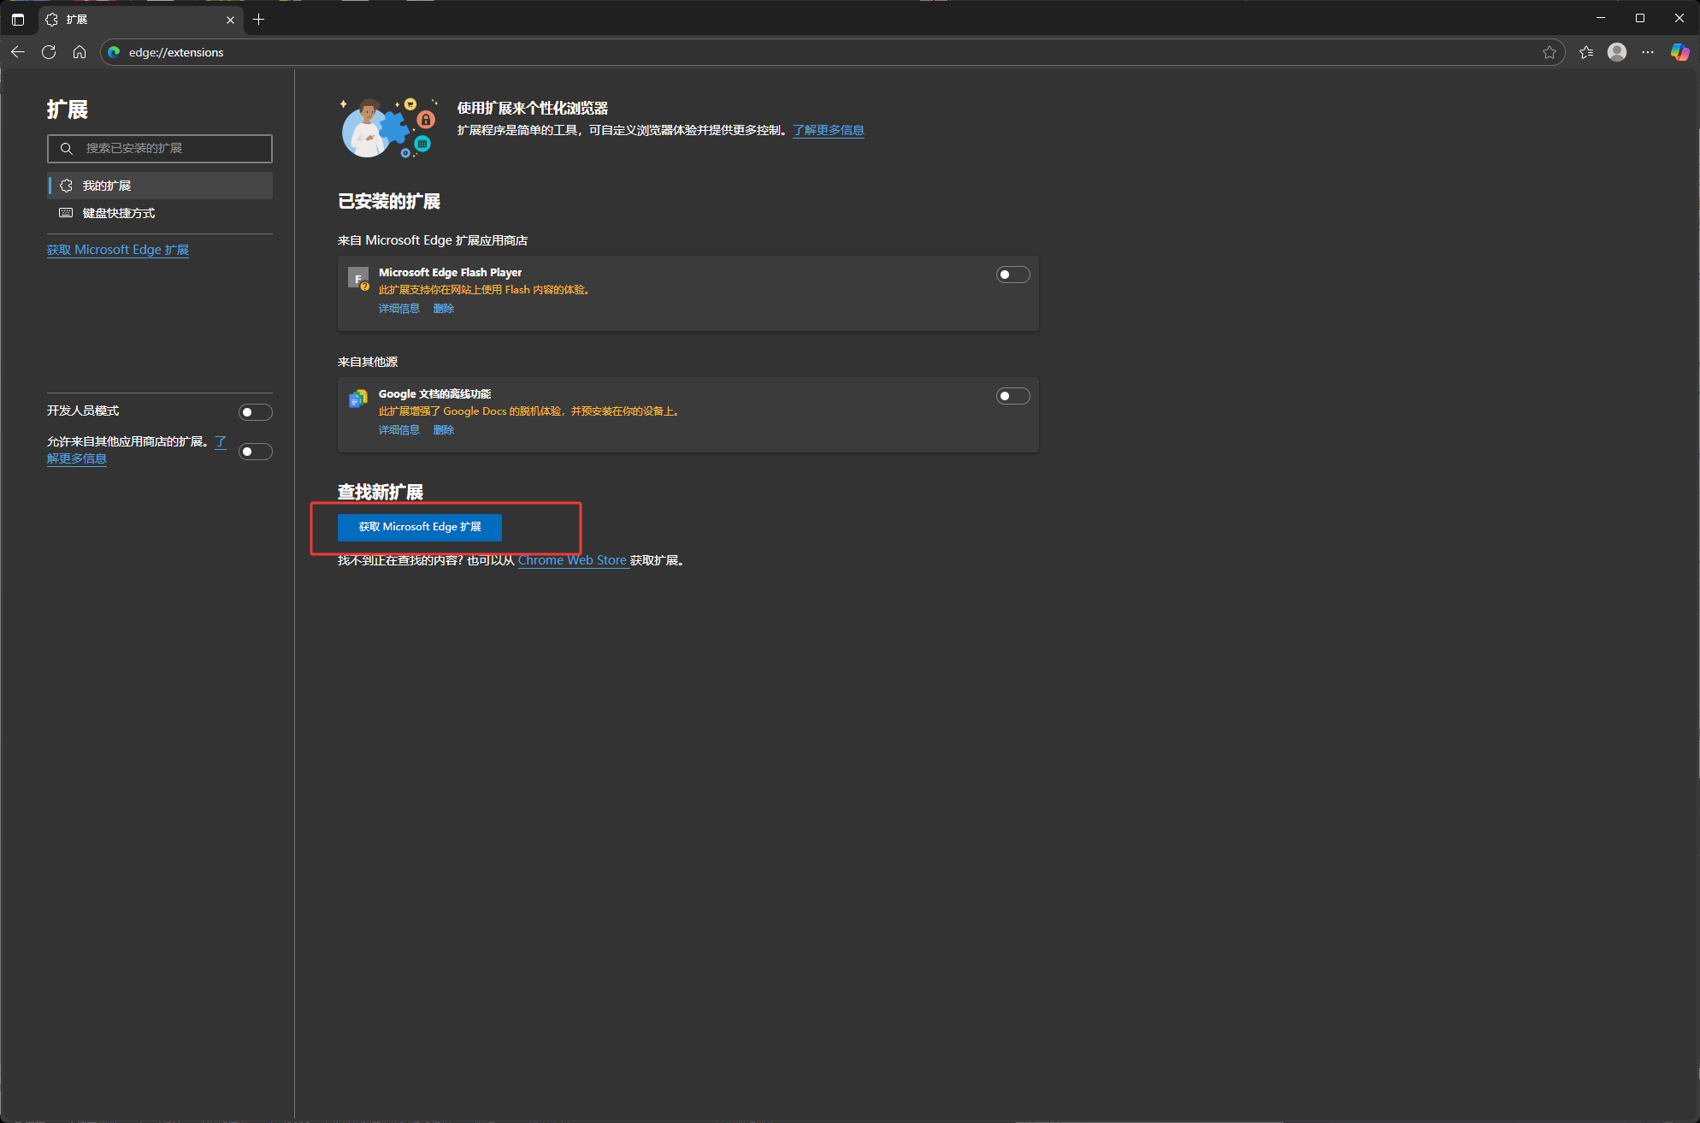The height and width of the screenshot is (1123, 1700).
Task: Open the favorites list icon
Action: [1586, 52]
